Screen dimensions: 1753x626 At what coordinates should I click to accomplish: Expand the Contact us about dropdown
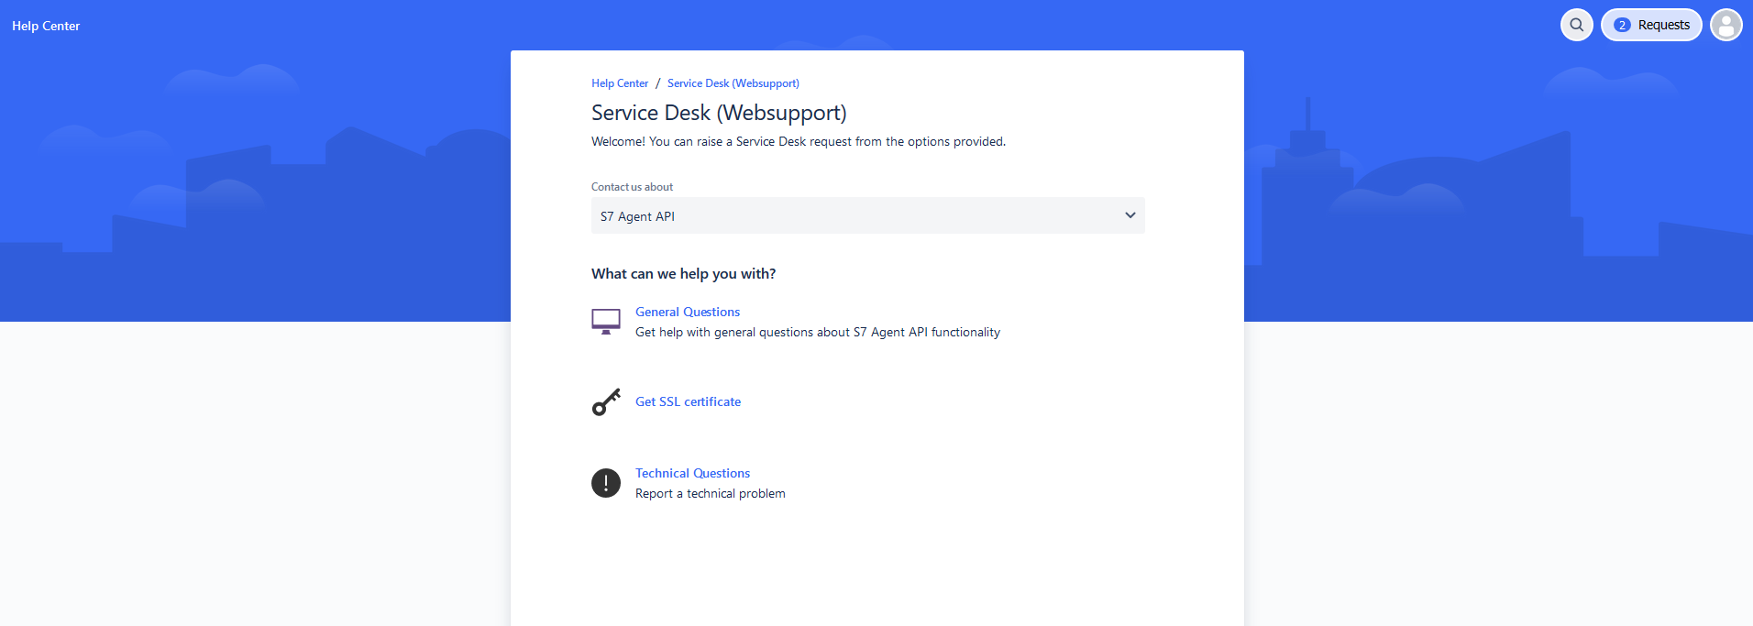(x=867, y=215)
